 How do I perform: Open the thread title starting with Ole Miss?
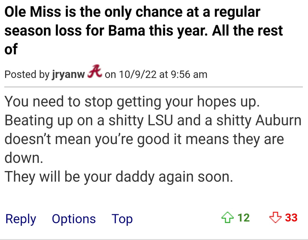click(x=144, y=31)
